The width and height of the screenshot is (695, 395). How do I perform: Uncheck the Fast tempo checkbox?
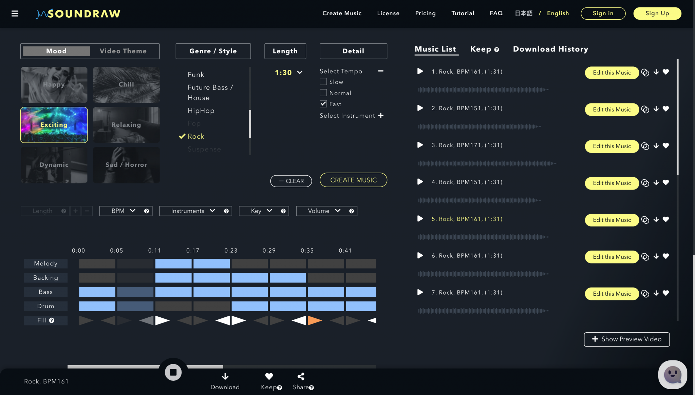pyautogui.click(x=323, y=103)
